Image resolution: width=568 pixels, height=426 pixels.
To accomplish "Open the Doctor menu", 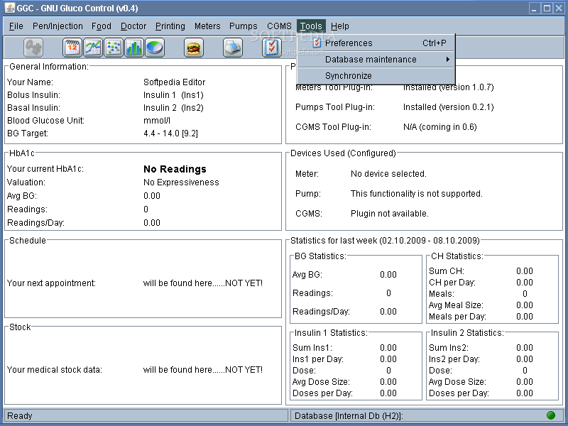I will pos(133,26).
